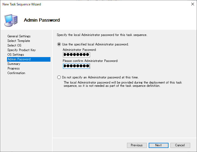Select 'Do not specify an Administrator password' option
Image resolution: width=197 pixels, height=152 pixels.
(x=59, y=77)
